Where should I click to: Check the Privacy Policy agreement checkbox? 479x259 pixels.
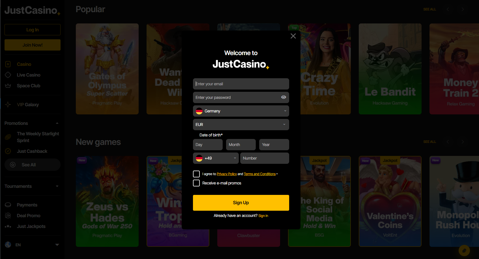pos(196,174)
